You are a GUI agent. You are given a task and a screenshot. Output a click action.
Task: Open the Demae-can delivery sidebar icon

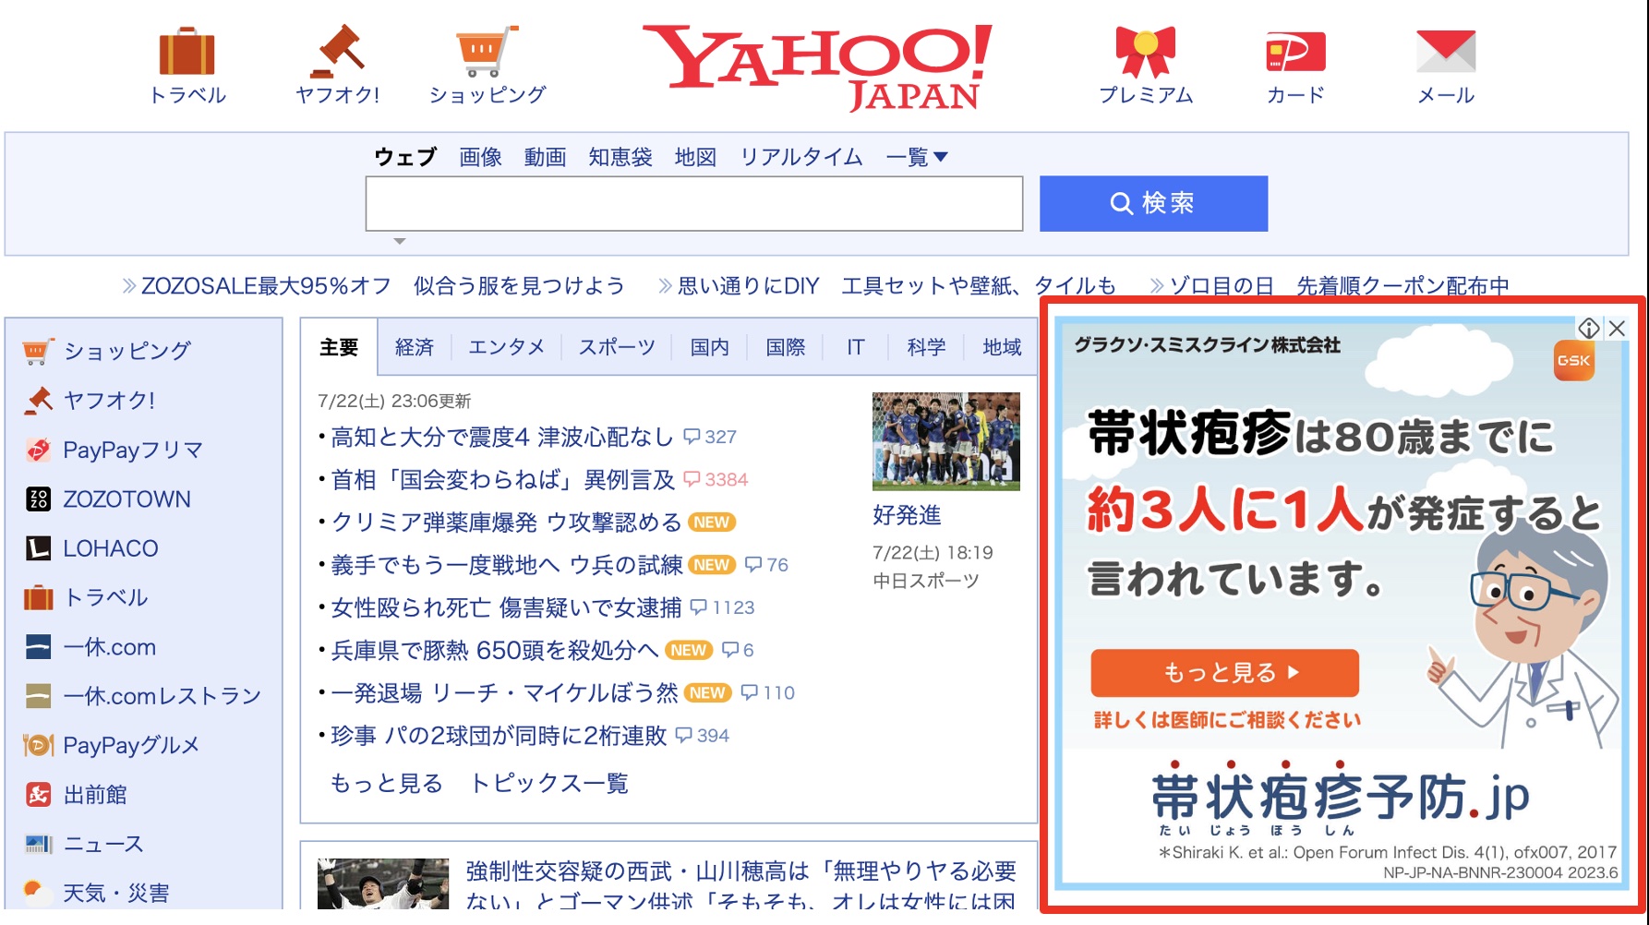(38, 795)
